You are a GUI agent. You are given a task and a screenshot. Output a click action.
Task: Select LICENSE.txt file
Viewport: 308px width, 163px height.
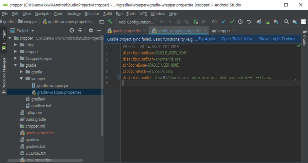click(33, 153)
